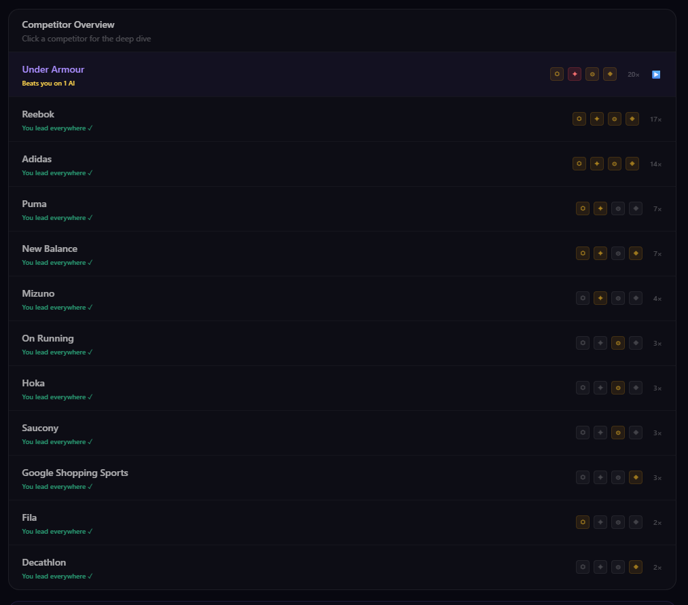Click the hexagon icon in New Balance row

pos(583,253)
